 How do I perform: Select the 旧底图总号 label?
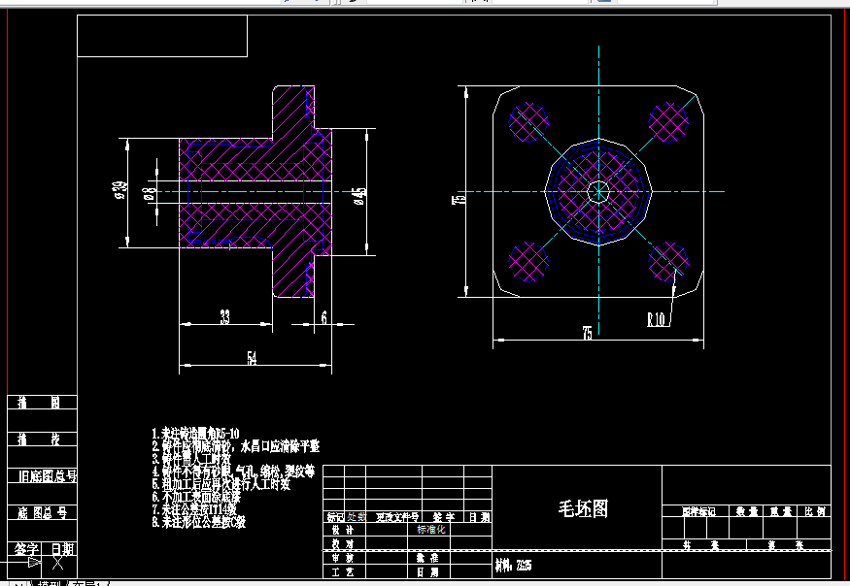pyautogui.click(x=48, y=476)
